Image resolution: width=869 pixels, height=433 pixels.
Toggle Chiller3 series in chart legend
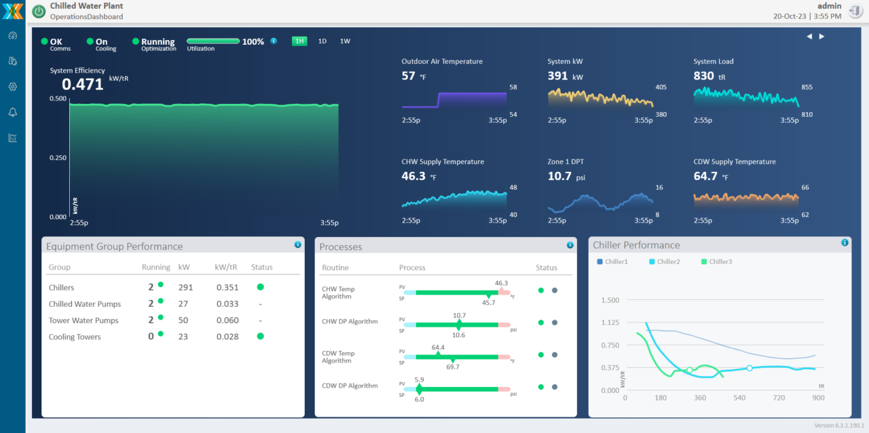pos(717,262)
